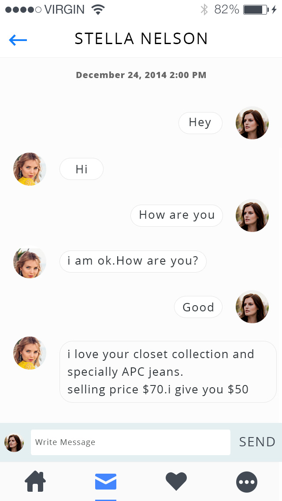Open the home tab icon

35,481
